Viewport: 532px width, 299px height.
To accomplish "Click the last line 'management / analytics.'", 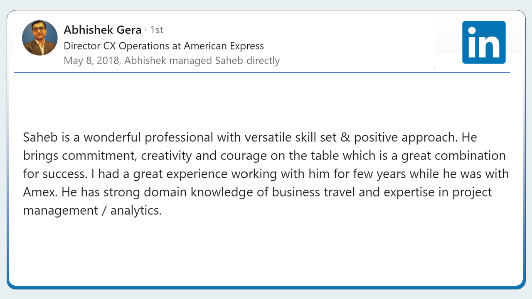I will [x=92, y=211].
